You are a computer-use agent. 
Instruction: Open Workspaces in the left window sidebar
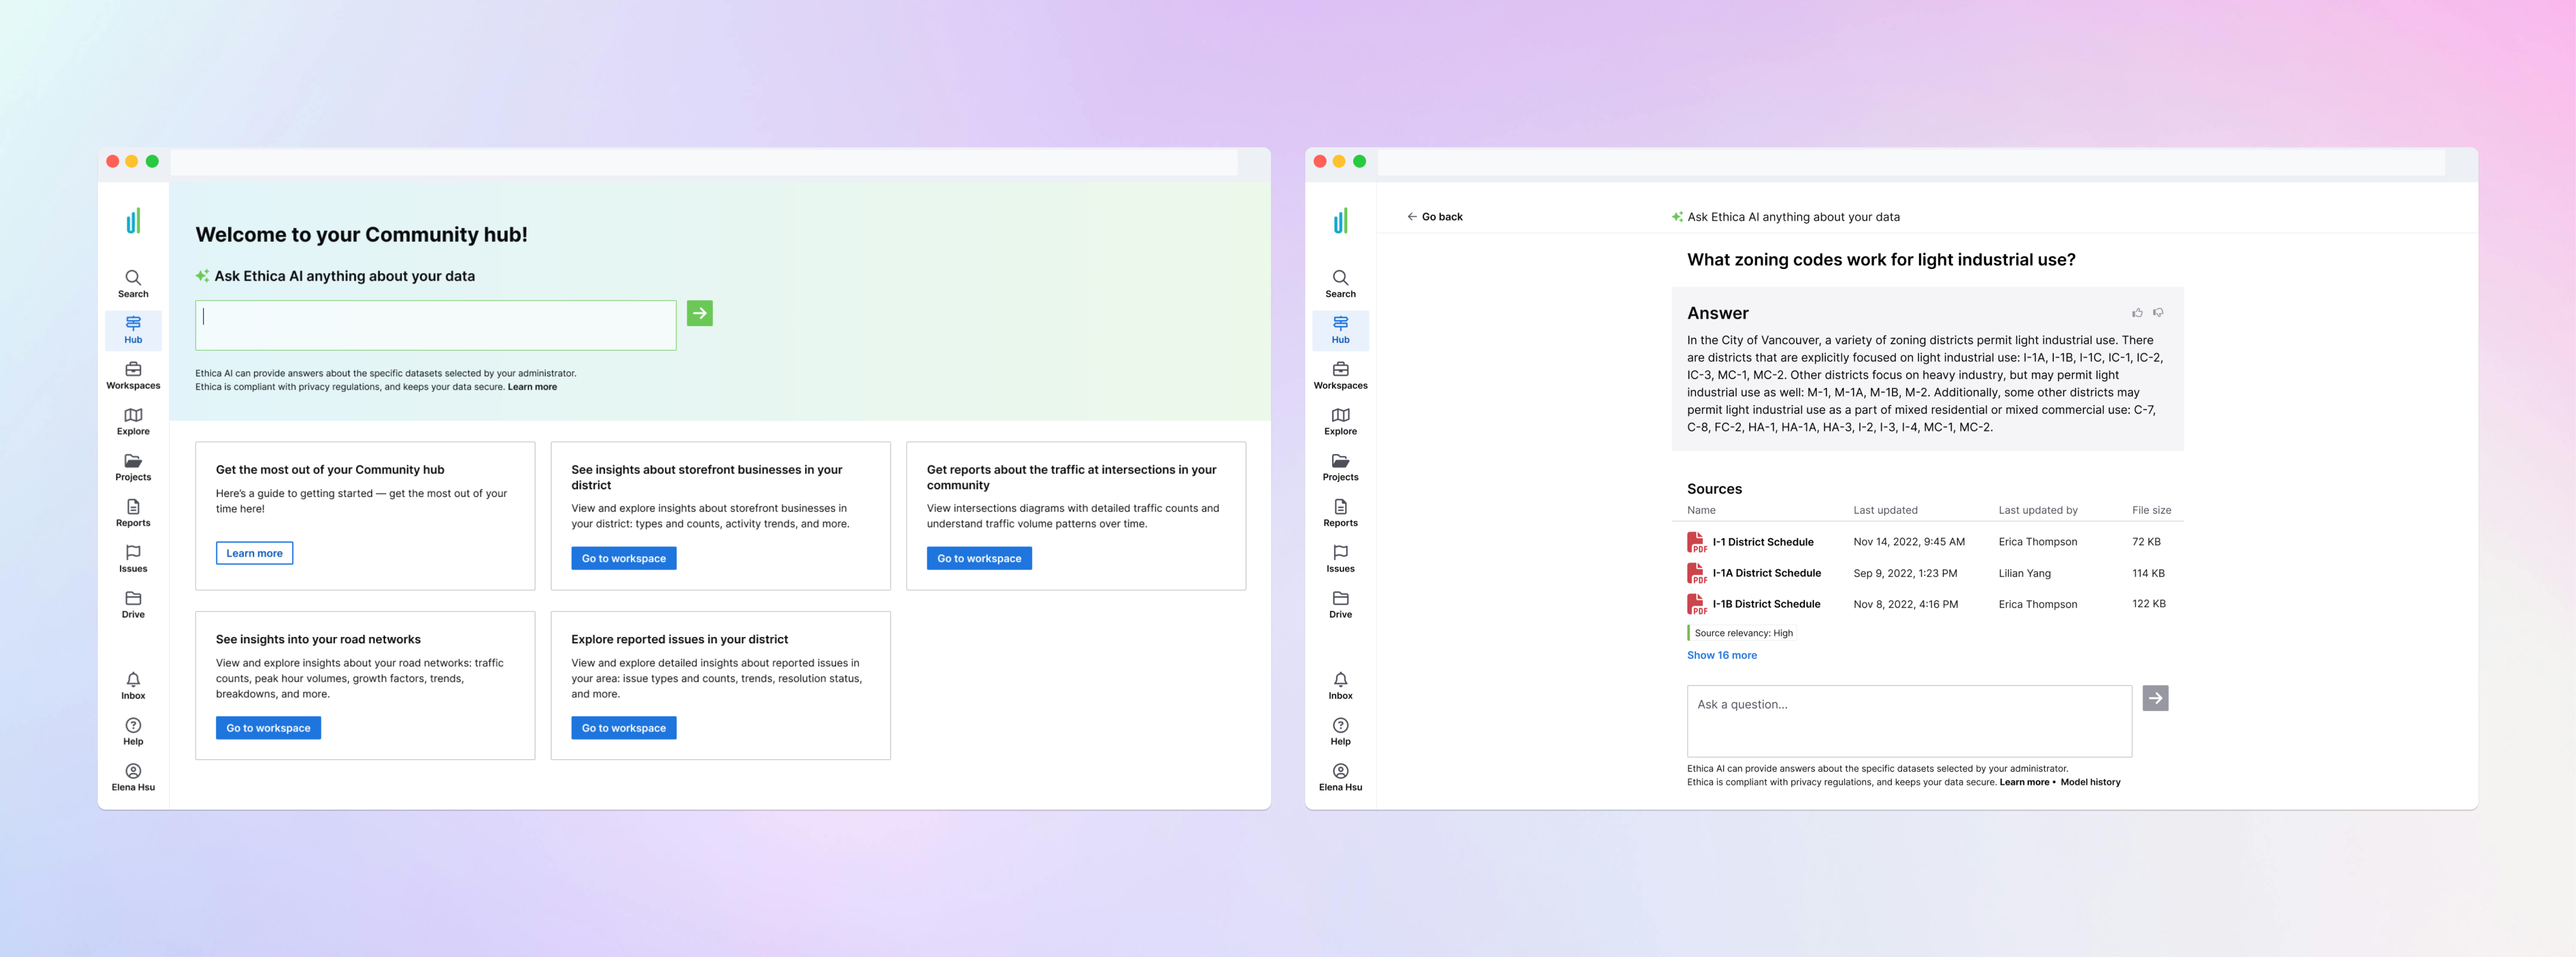point(133,375)
